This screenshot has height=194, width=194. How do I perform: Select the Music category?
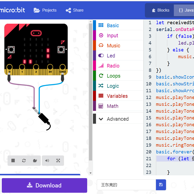point(113,46)
